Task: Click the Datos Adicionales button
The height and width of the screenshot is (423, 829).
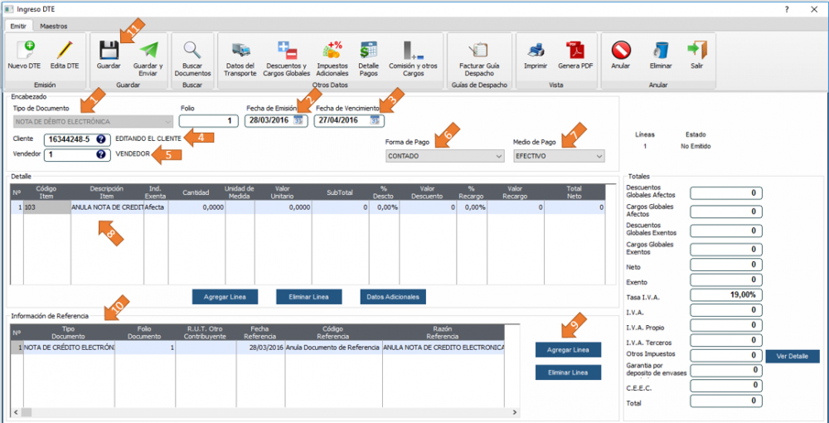Action: click(392, 296)
